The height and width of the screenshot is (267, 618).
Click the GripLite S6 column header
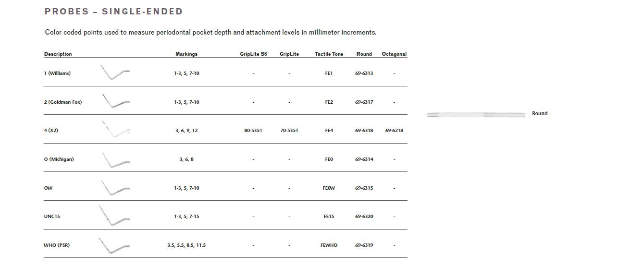pyautogui.click(x=253, y=54)
